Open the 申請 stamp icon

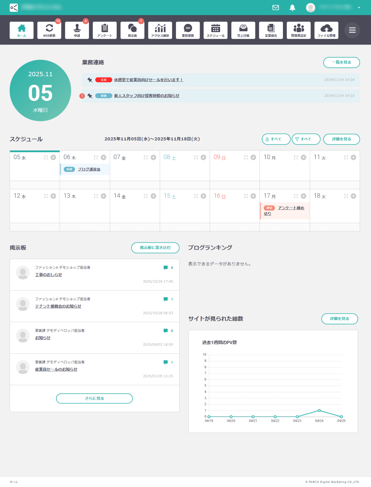pos(77,30)
